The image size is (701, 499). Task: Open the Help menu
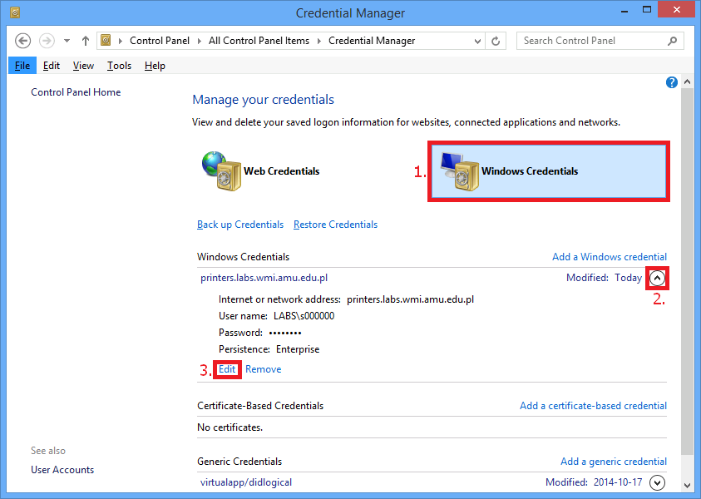pyautogui.click(x=155, y=66)
